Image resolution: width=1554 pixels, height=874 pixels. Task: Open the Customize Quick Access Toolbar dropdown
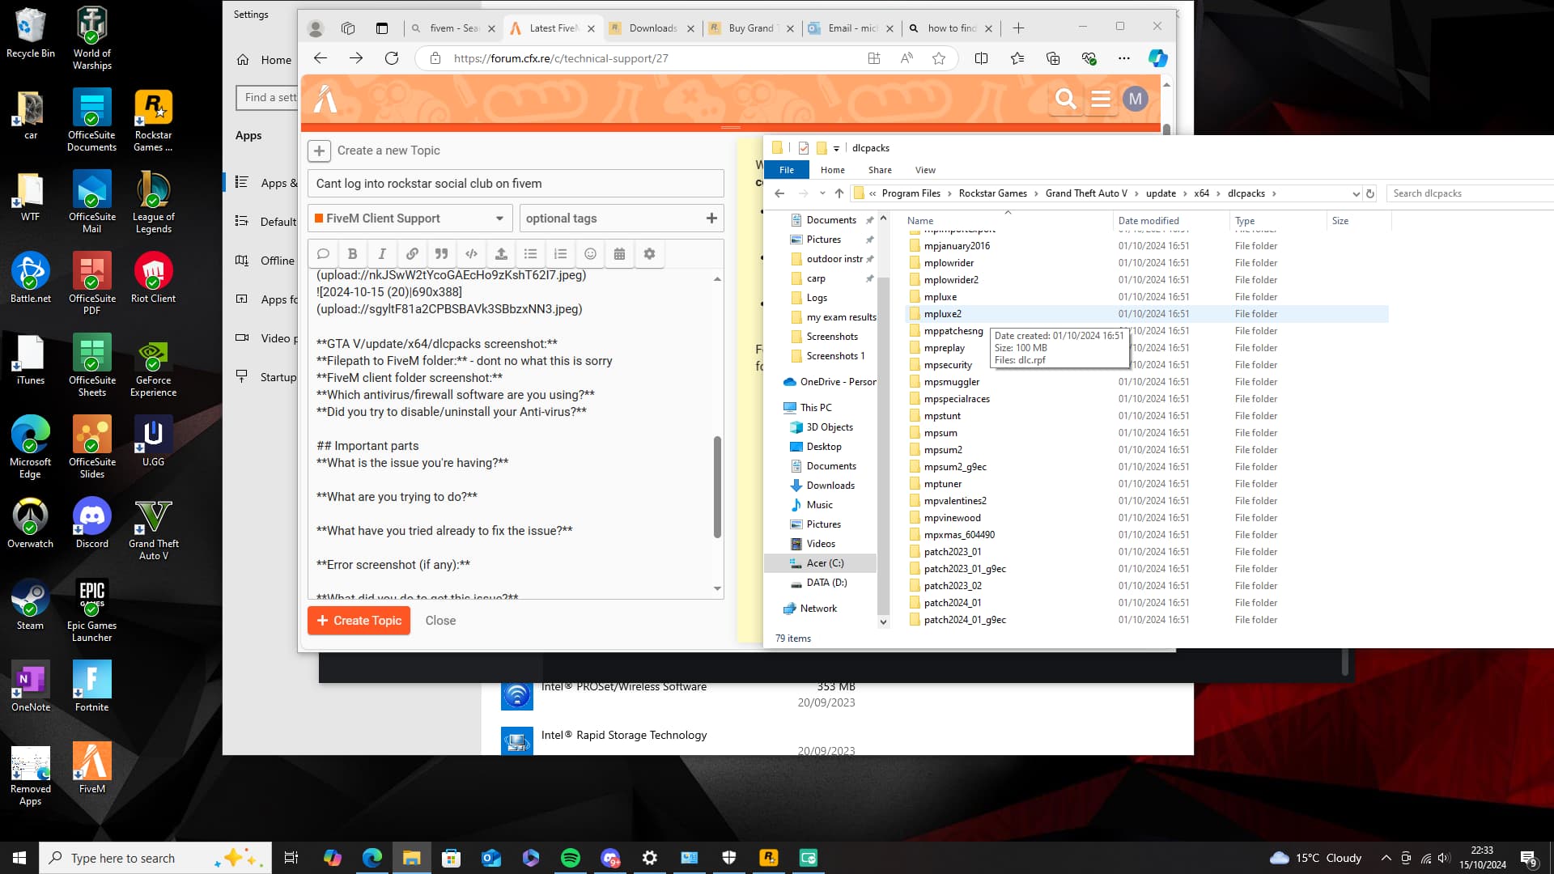click(836, 148)
